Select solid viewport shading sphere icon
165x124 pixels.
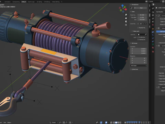116,123
